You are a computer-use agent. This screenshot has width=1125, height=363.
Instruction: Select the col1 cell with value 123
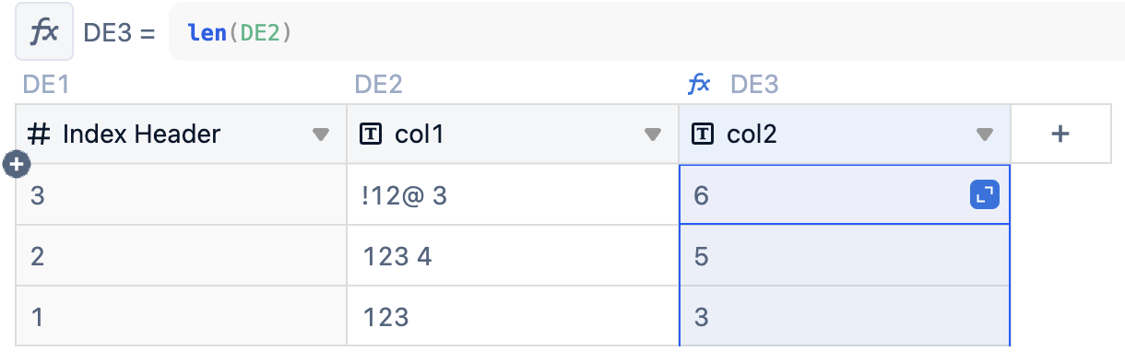(x=513, y=316)
